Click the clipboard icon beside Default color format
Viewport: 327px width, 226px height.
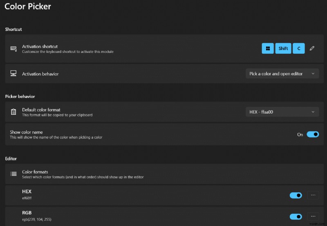tap(13, 112)
